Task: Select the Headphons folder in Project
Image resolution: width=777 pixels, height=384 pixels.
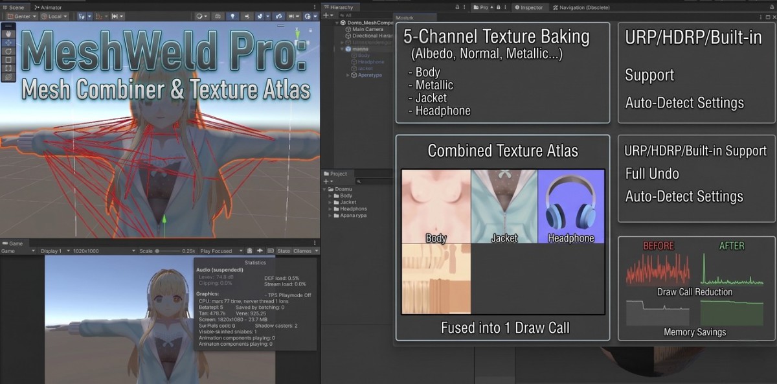Action: (x=350, y=209)
